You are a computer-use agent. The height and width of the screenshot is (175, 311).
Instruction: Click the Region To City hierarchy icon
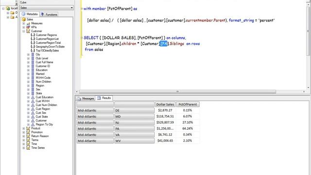(33, 124)
